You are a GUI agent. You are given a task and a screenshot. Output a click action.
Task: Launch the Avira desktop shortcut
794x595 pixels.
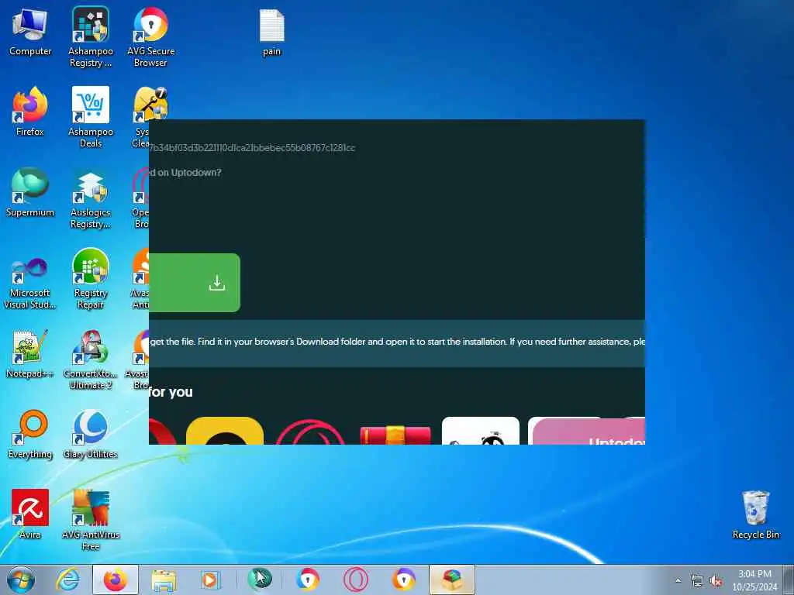[x=30, y=514]
